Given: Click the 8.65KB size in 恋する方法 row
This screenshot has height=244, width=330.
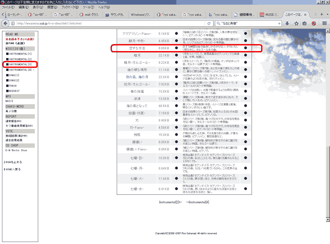Looking at the screenshot, I should tap(164, 48).
